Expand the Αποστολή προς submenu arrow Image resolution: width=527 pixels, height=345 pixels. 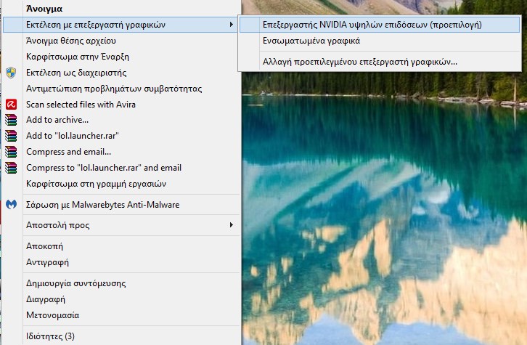coord(232,225)
